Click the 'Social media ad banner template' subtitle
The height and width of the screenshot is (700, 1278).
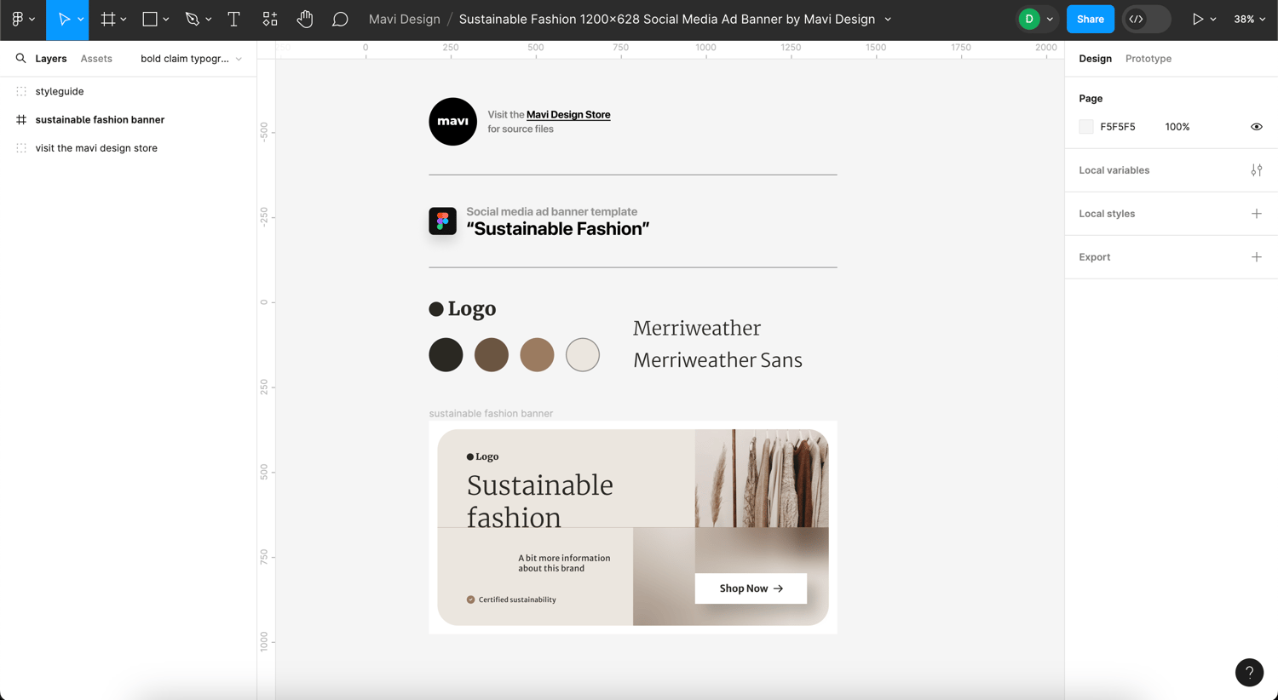click(551, 212)
